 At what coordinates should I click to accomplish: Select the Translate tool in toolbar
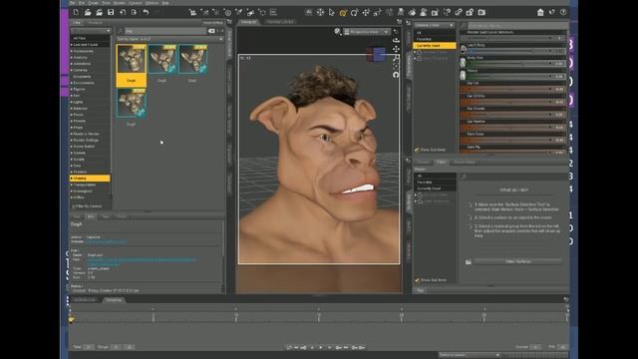(366, 12)
